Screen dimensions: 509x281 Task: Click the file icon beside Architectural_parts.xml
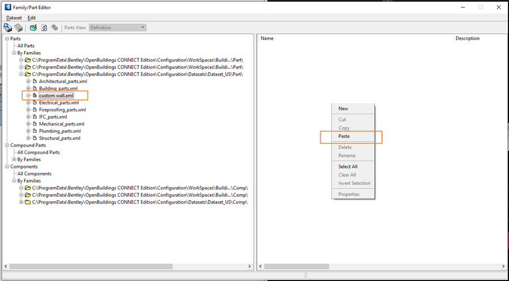[35, 81]
